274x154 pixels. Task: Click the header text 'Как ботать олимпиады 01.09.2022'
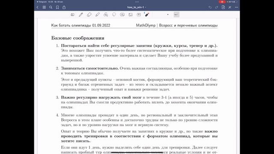tap(80, 25)
